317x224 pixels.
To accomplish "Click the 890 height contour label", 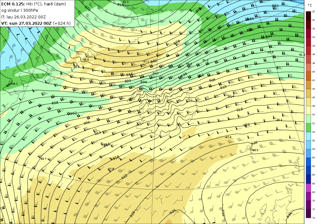I will (x=128, y=81).
